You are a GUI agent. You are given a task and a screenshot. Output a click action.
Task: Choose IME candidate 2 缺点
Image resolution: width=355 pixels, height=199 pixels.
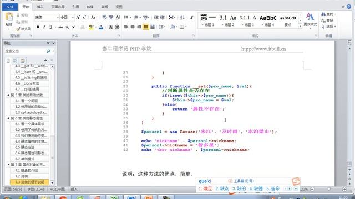222,188
